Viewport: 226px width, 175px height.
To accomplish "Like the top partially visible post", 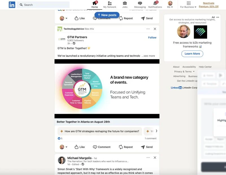I will [x=80, y=18].
